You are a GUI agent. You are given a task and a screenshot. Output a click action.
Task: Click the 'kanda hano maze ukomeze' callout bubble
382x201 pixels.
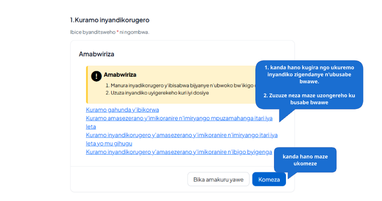point(305,160)
